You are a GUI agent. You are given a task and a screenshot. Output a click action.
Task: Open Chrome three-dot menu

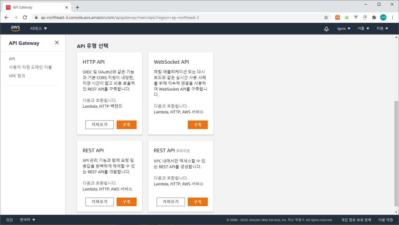click(x=393, y=17)
